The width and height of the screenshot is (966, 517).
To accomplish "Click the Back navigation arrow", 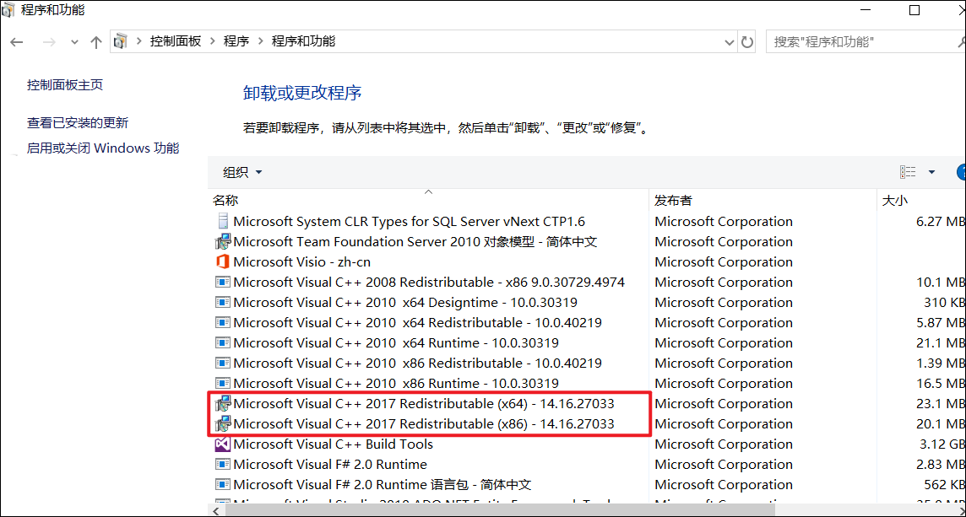I will [x=17, y=41].
